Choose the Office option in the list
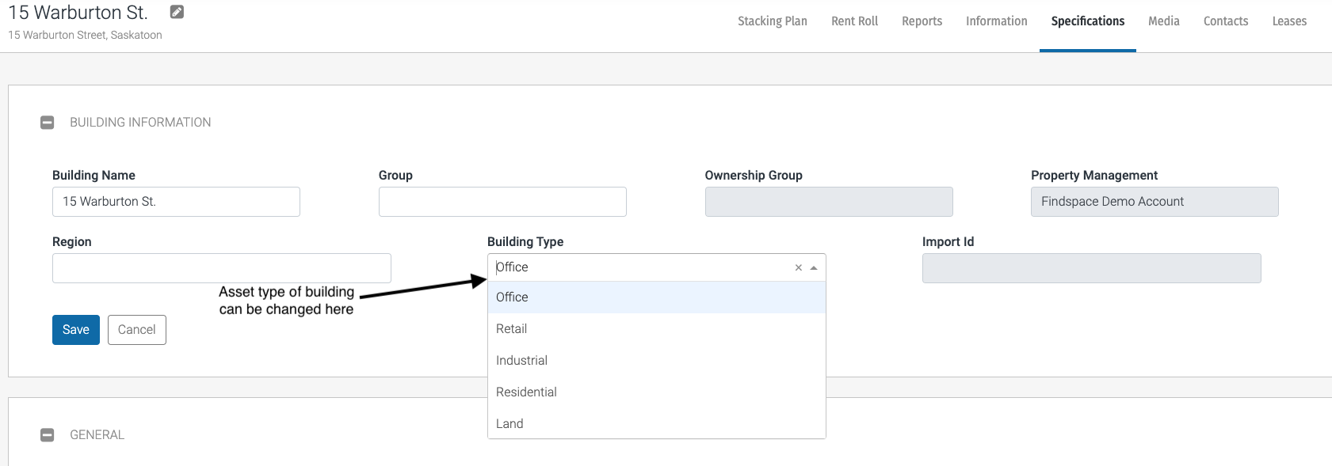 coord(512,297)
